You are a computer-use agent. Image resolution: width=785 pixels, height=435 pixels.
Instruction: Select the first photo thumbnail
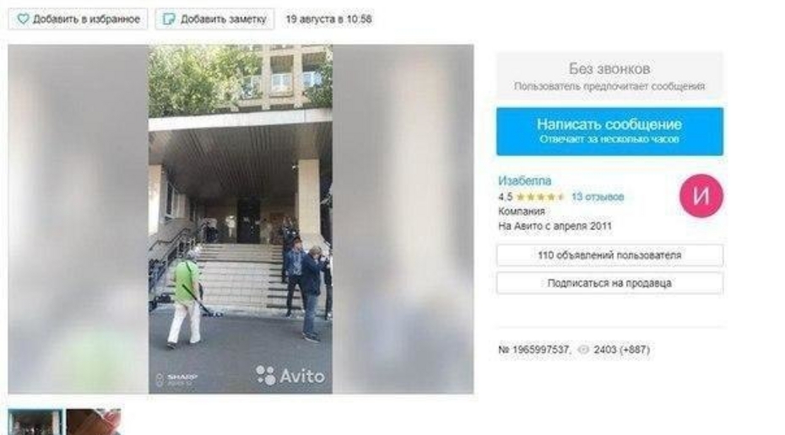point(35,422)
